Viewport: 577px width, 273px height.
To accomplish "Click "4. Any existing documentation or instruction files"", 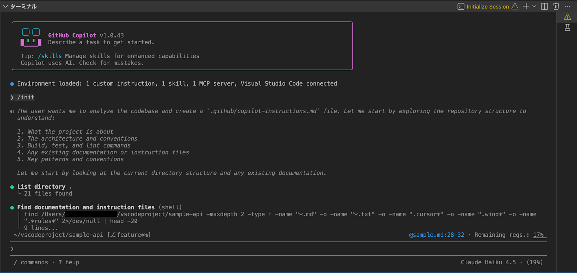I will tap(103, 152).
